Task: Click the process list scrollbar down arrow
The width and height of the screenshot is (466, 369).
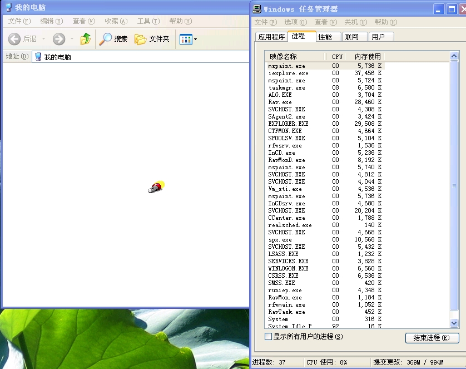Action: point(454,323)
